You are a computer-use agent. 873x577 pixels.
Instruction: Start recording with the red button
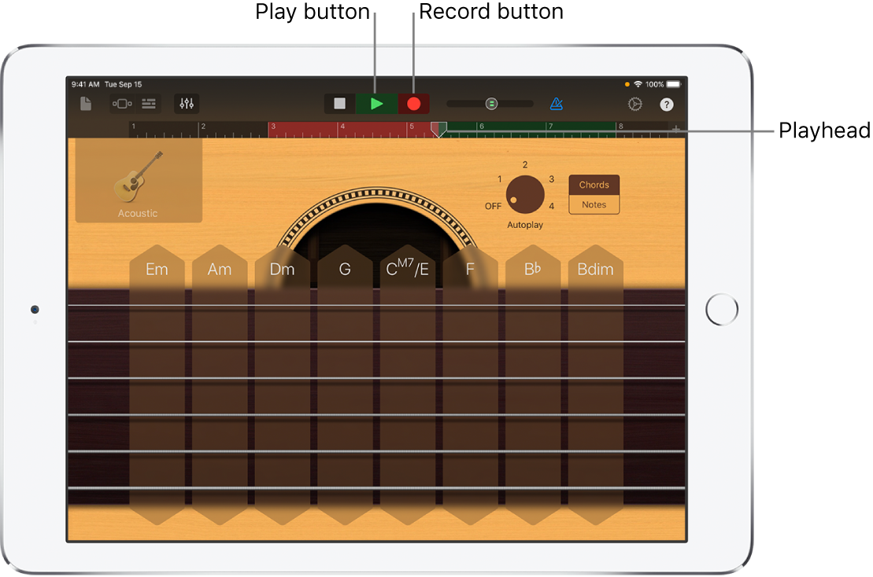tap(413, 104)
